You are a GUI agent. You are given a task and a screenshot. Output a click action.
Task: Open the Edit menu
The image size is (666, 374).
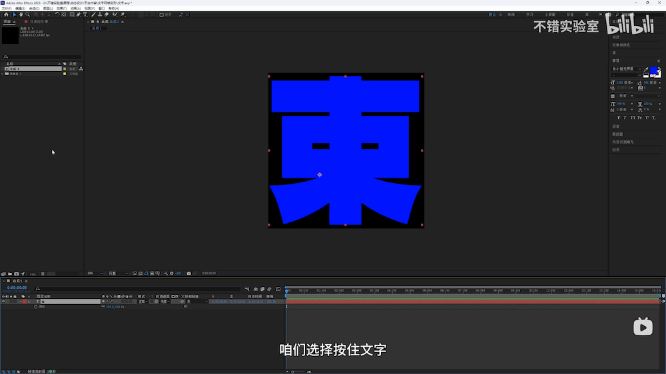[20, 9]
